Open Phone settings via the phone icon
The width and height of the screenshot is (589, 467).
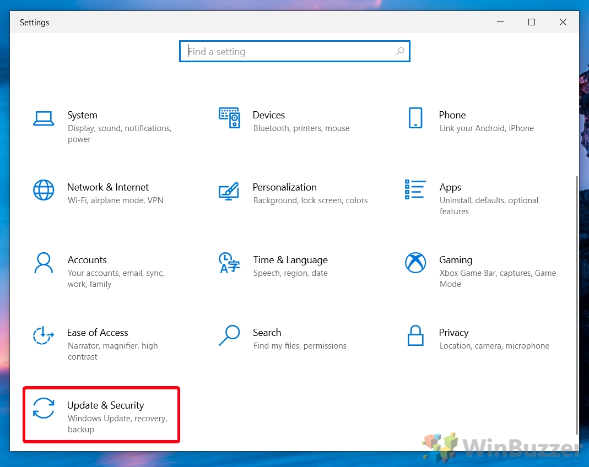pyautogui.click(x=415, y=118)
